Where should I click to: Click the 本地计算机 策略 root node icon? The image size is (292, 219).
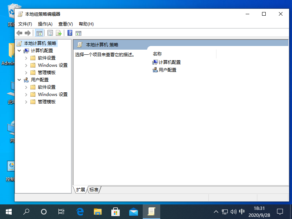pyautogui.click(x=20, y=43)
